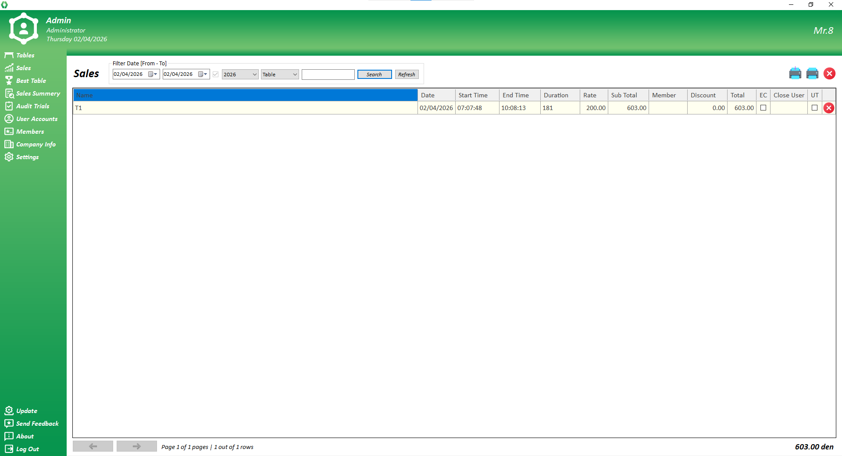Click the first blue printer icon
Screen dimensions: 842x456
[x=795, y=73]
